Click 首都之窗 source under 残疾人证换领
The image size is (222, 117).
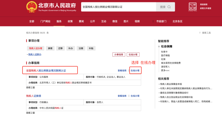coord(30,113)
